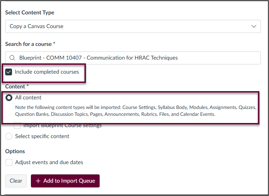
Task: Click the 'Import Blueprint Course settings' label
Action: pos(63,126)
